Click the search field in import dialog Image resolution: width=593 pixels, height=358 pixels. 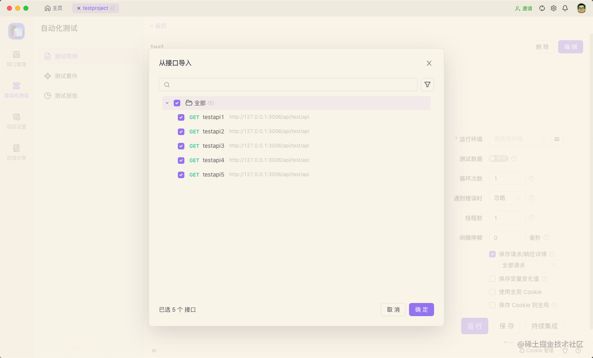(288, 85)
